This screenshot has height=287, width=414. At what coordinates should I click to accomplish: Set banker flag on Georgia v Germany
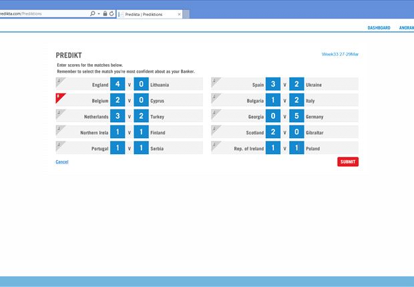215,113
